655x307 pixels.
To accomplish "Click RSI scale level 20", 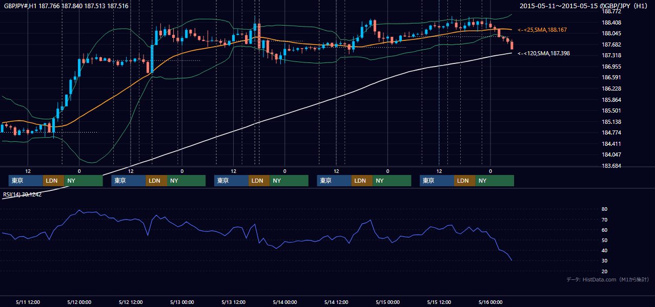I will pyautogui.click(x=604, y=271).
